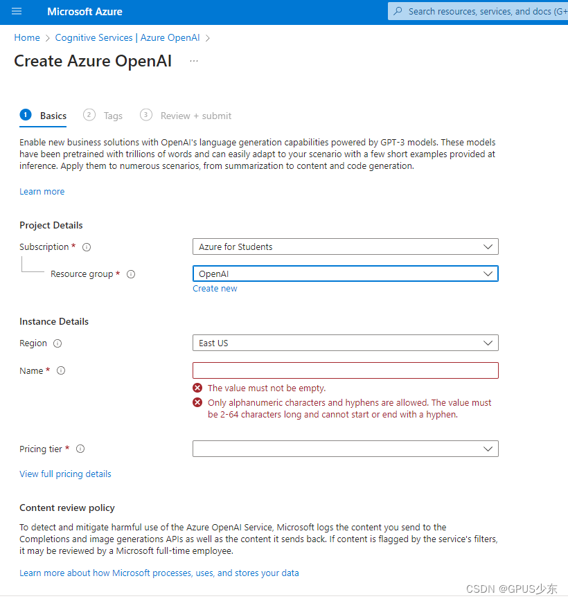
Task: Open the Azure portal hamburger menu
Action: [17, 12]
